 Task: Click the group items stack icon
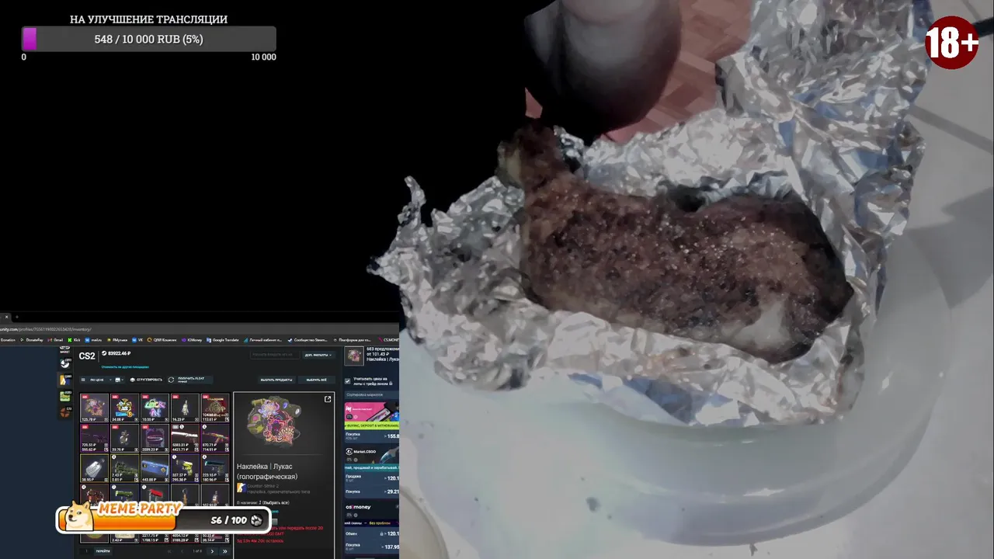132,380
